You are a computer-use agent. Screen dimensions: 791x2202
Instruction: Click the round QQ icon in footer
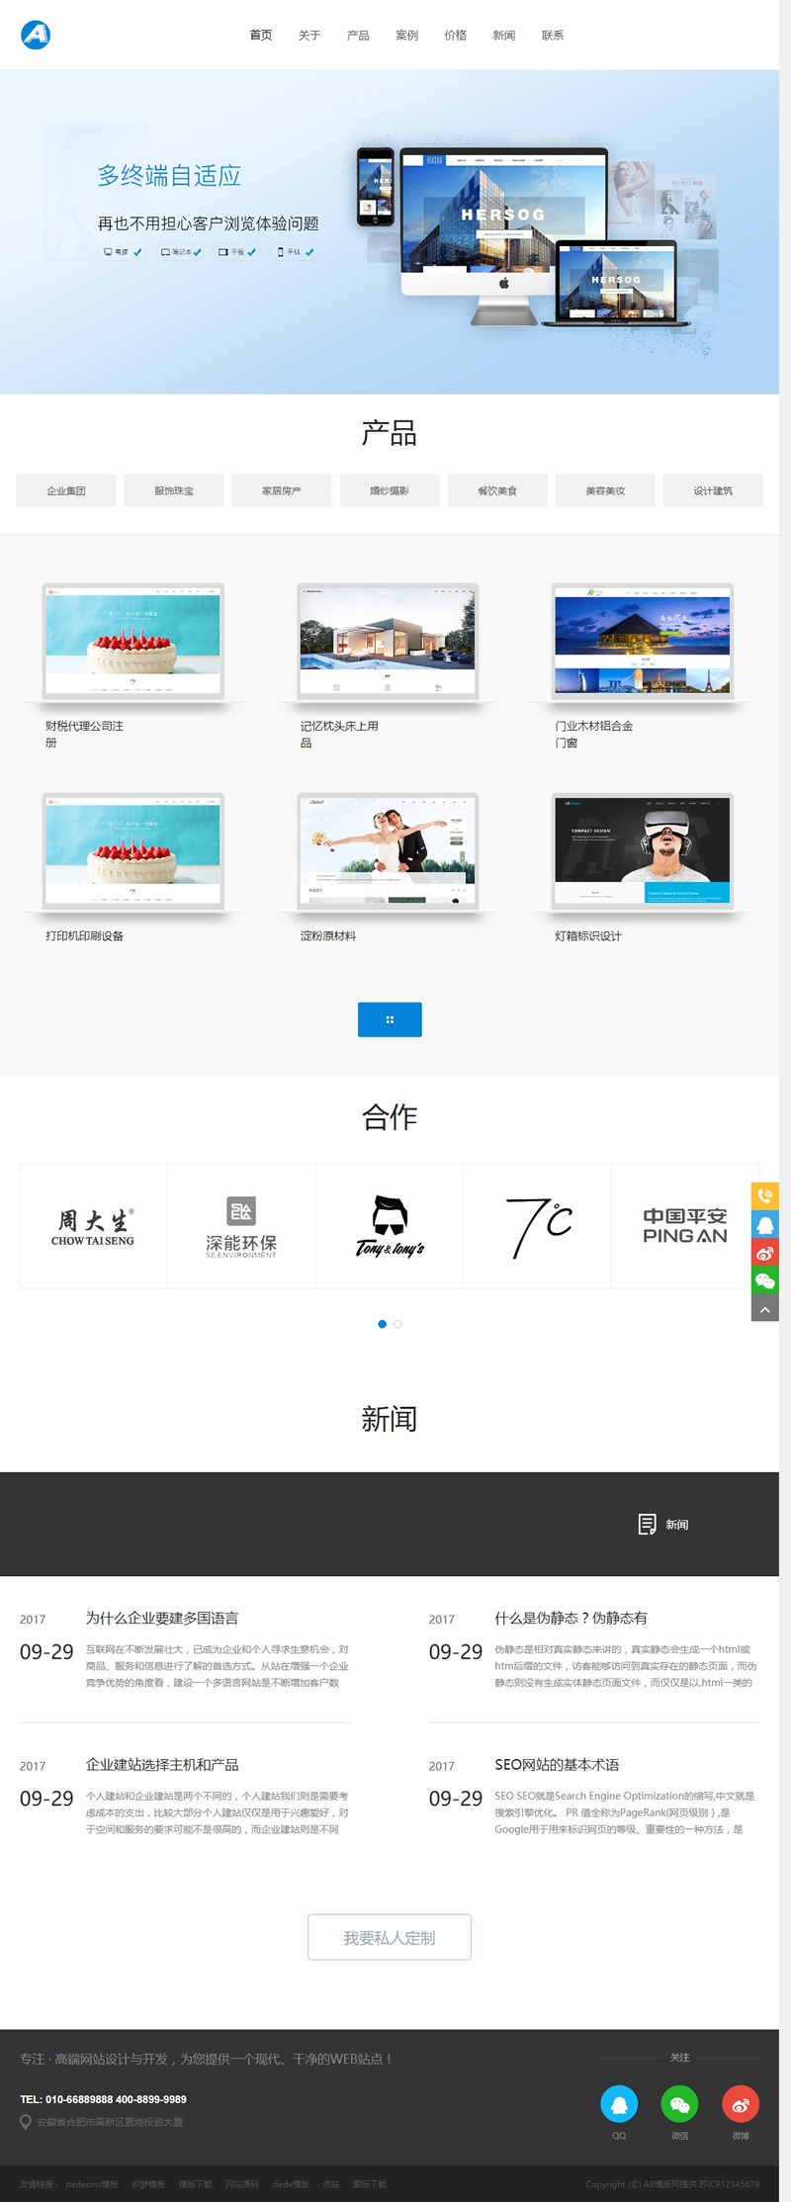pyautogui.click(x=619, y=2104)
